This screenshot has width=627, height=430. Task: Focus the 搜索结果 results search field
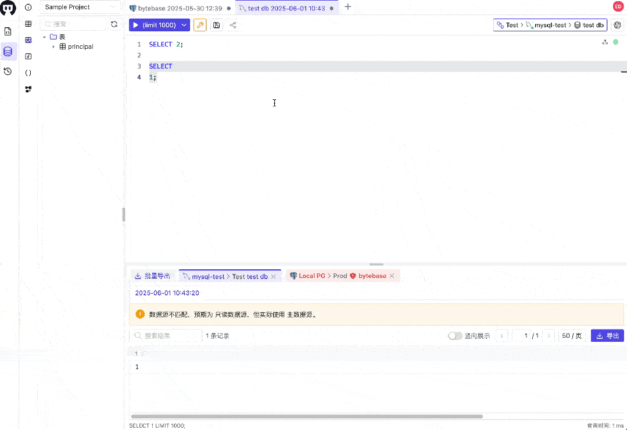coord(166,336)
